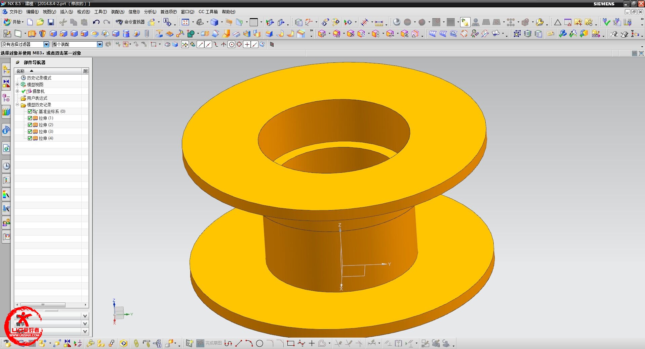The width and height of the screenshot is (645, 349).
Task: Expand the 模型视图 tree node
Action: coord(17,85)
